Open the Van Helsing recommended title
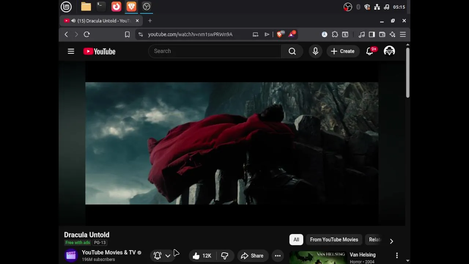Image resolution: width=469 pixels, height=264 pixels. click(363, 255)
